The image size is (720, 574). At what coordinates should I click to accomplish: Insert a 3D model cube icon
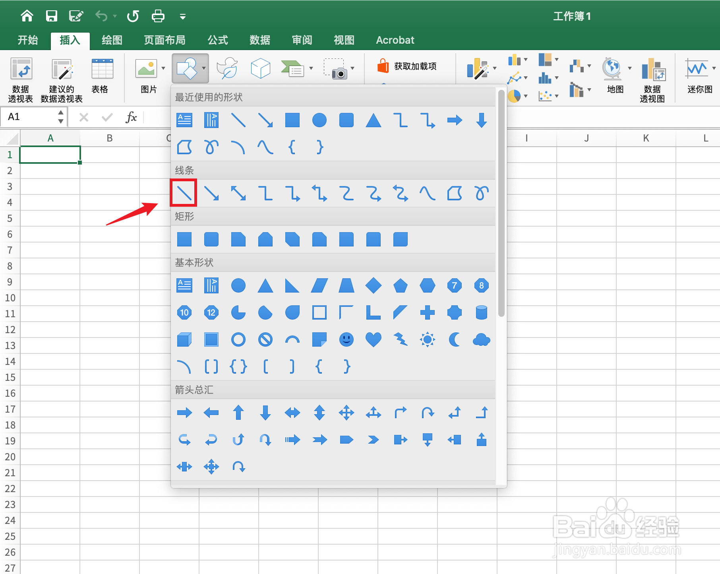(261, 68)
